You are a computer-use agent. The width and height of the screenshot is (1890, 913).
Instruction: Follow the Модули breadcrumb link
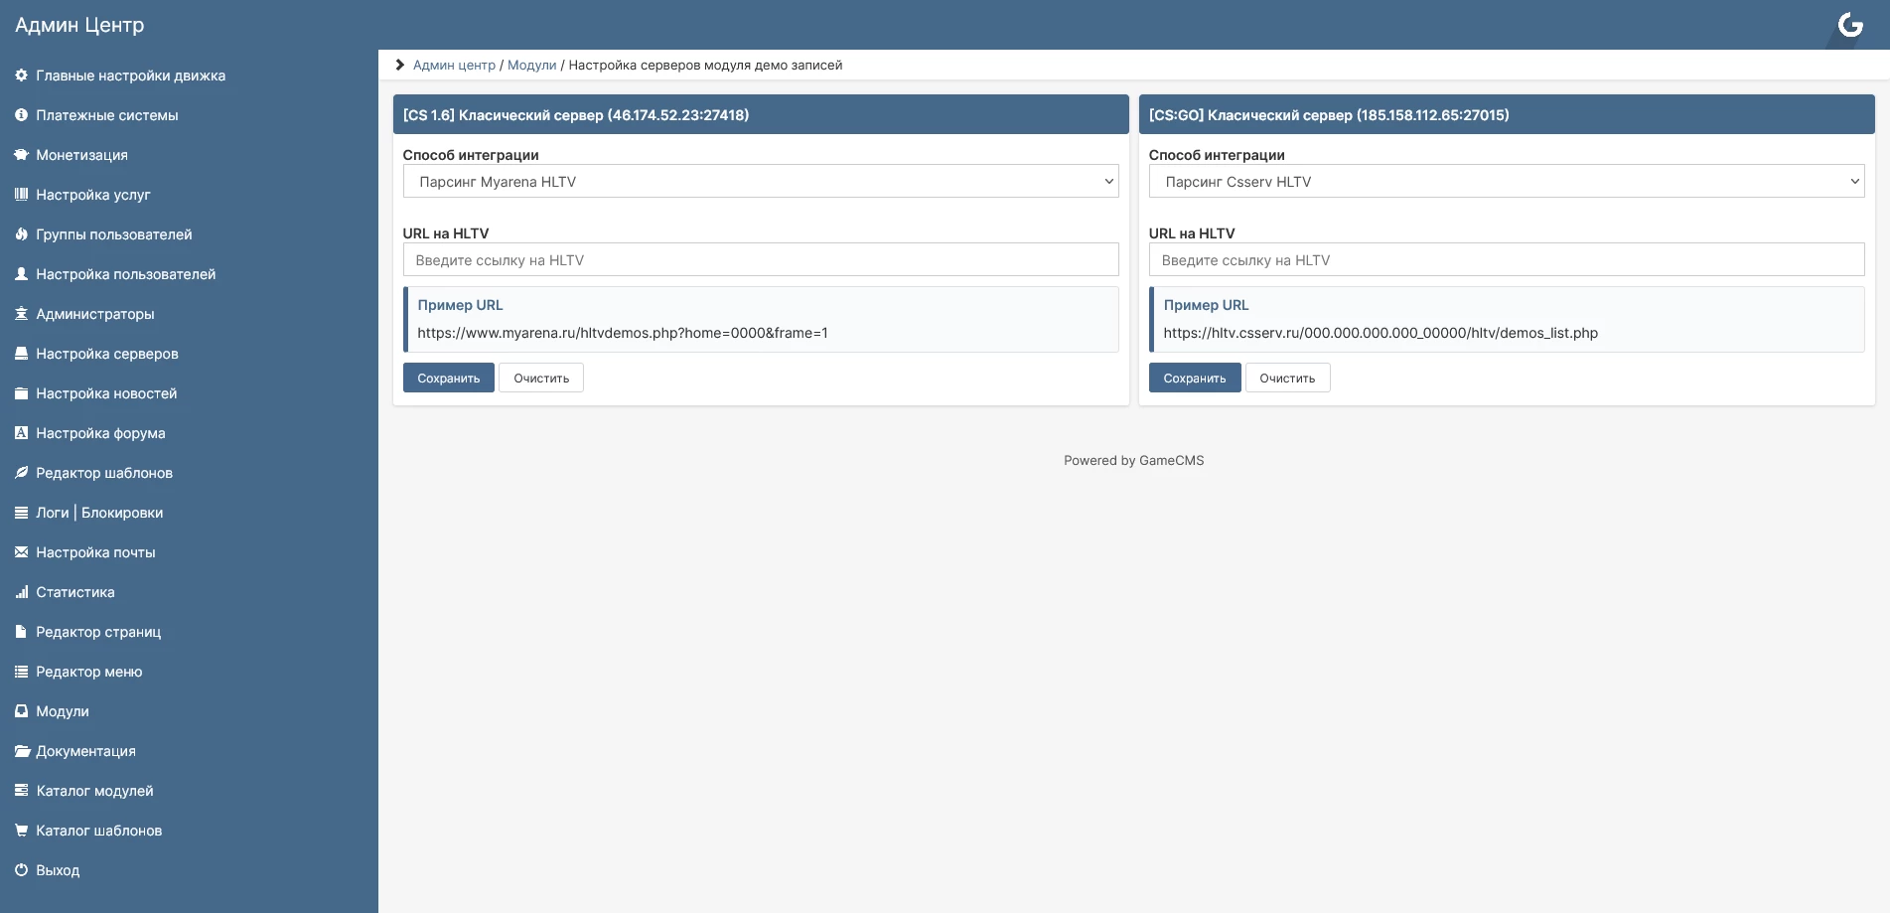coord(532,66)
